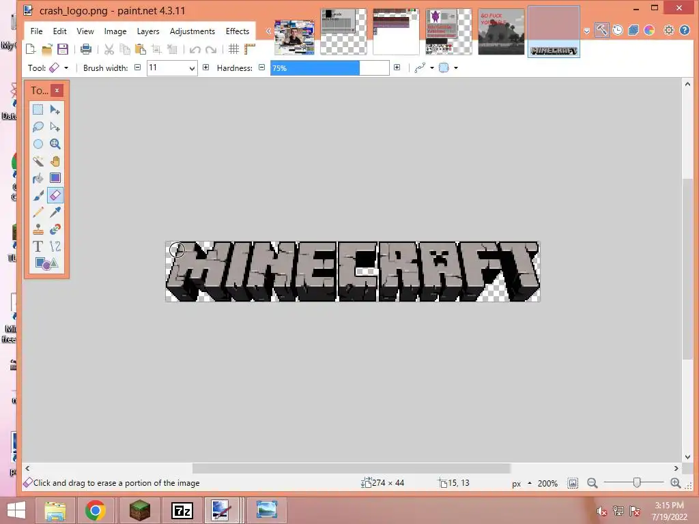The height and width of the screenshot is (524, 699).
Task: Pick the Paintbrush tool
Action: [x=38, y=195]
